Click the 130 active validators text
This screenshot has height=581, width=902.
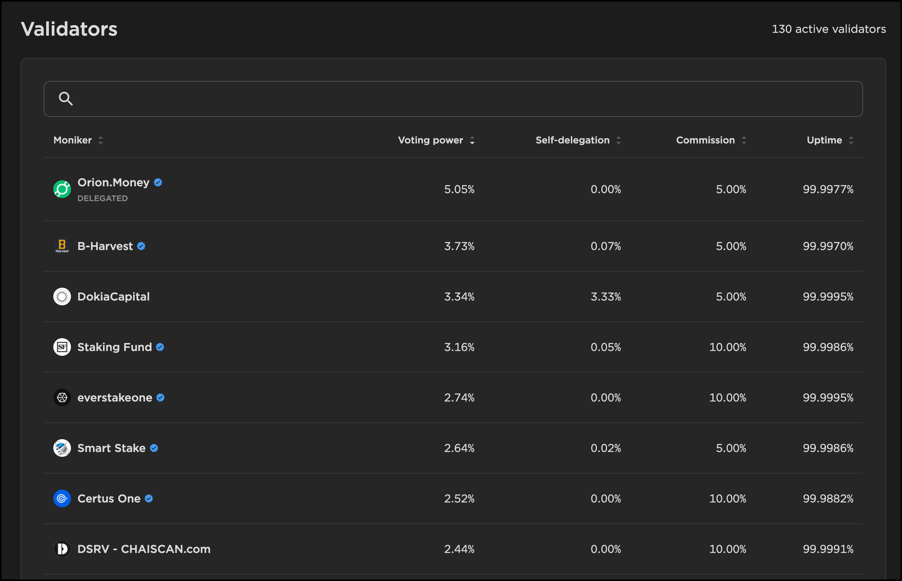pyautogui.click(x=829, y=29)
